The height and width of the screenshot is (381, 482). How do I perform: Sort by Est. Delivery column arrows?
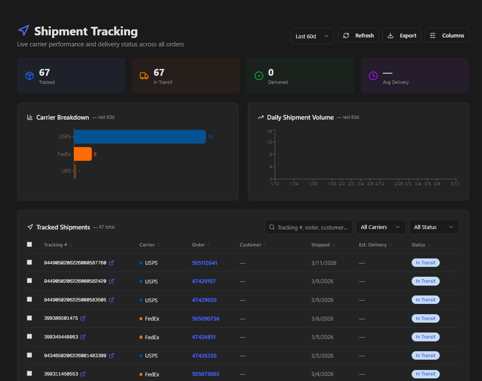[390, 245]
